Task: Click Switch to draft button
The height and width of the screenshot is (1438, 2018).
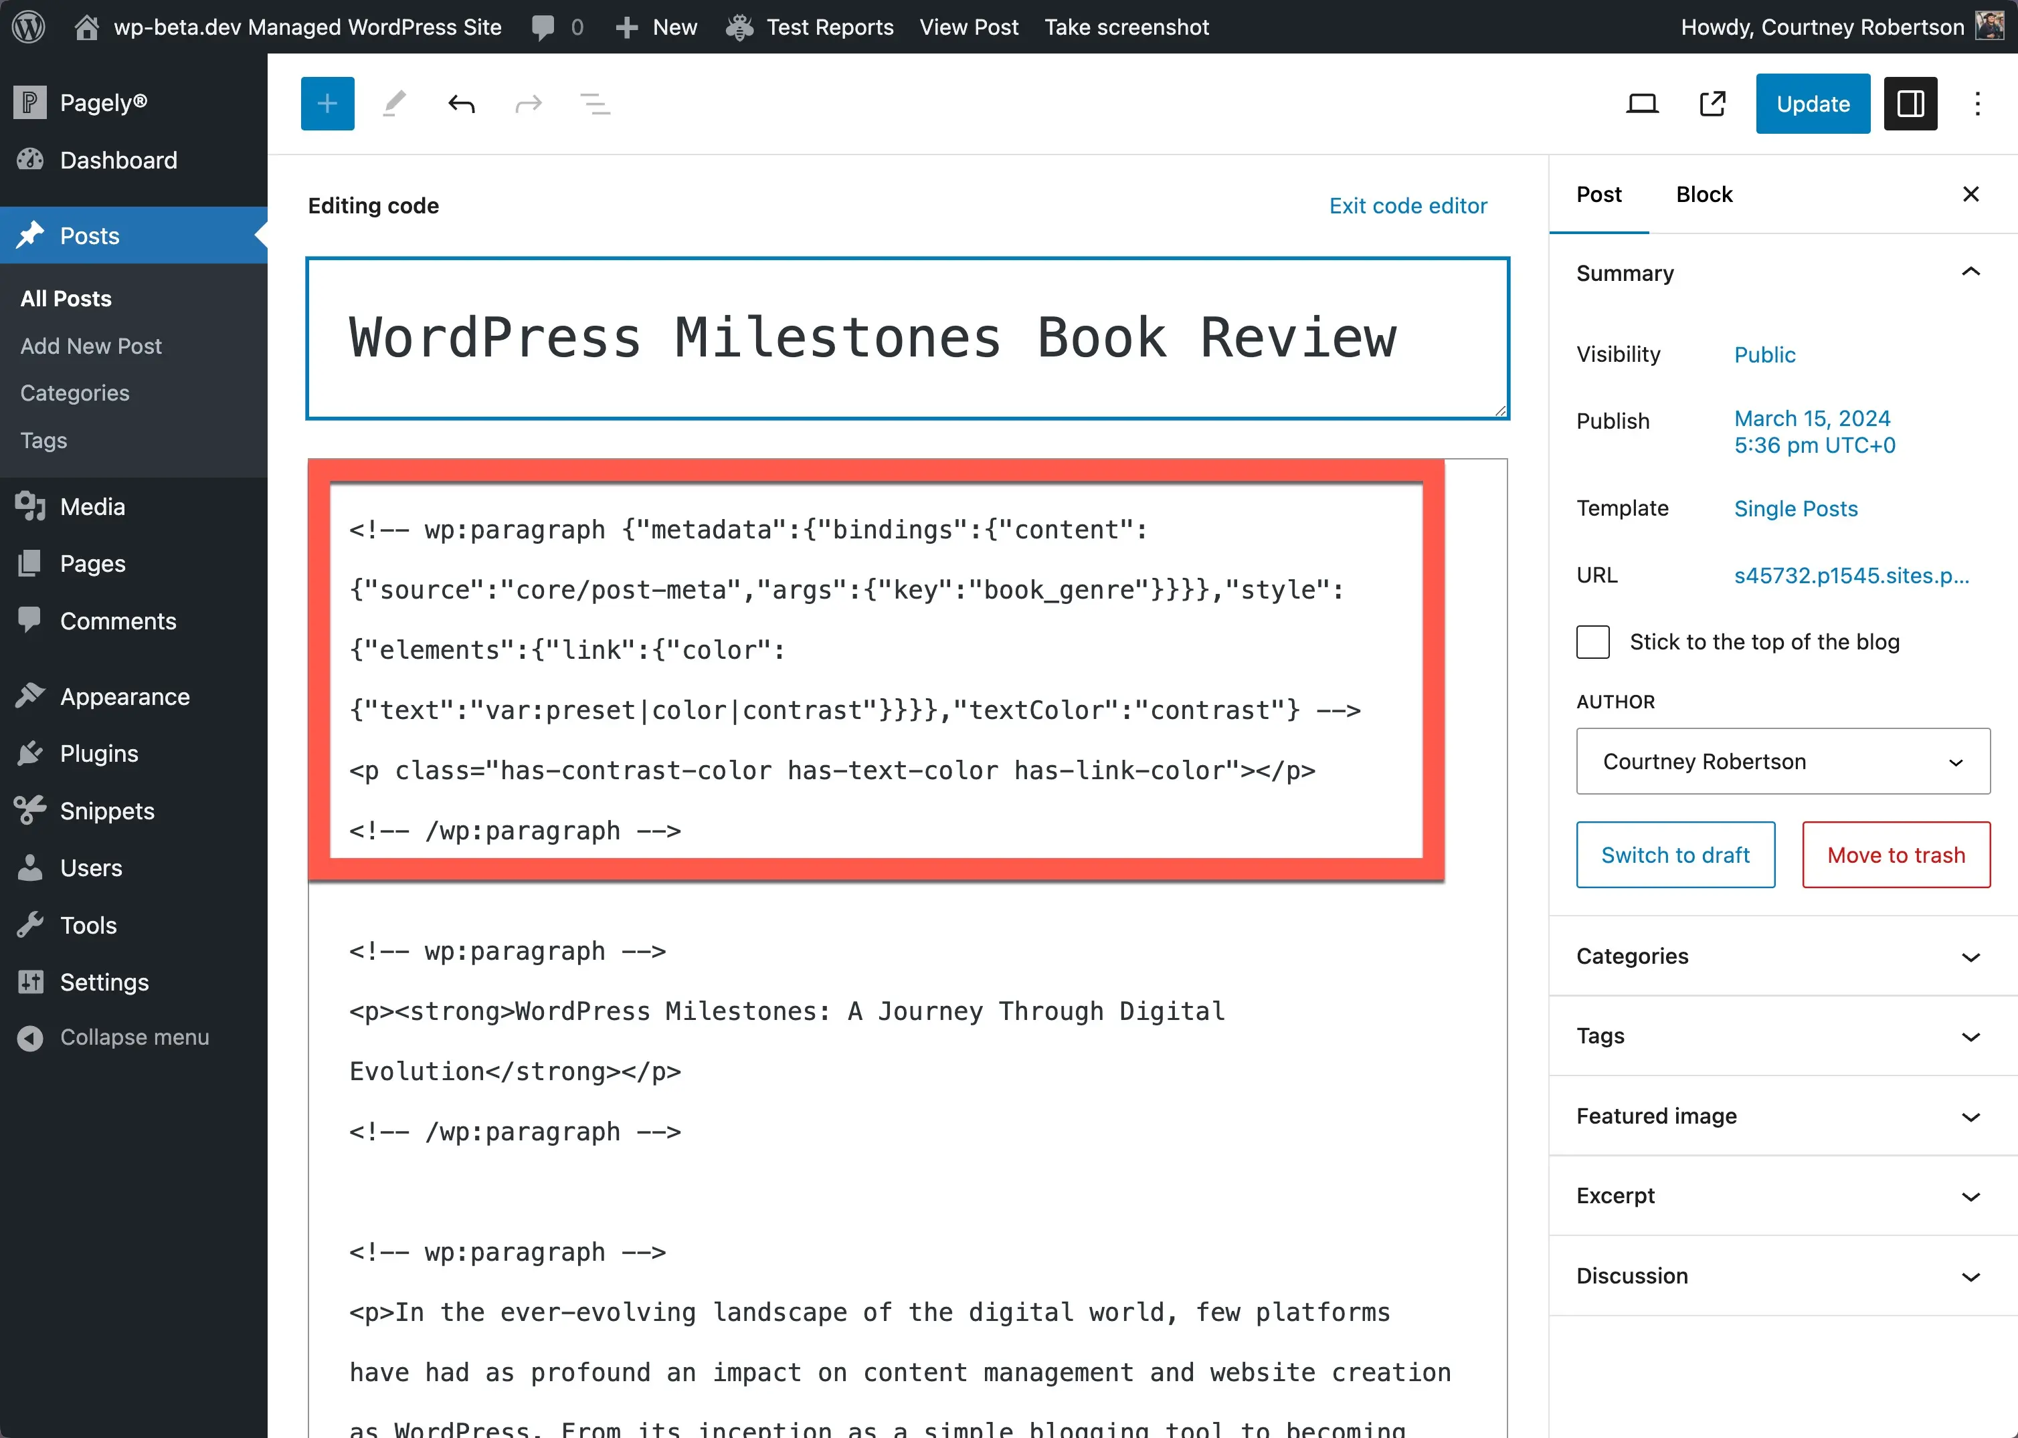Action: [1675, 853]
